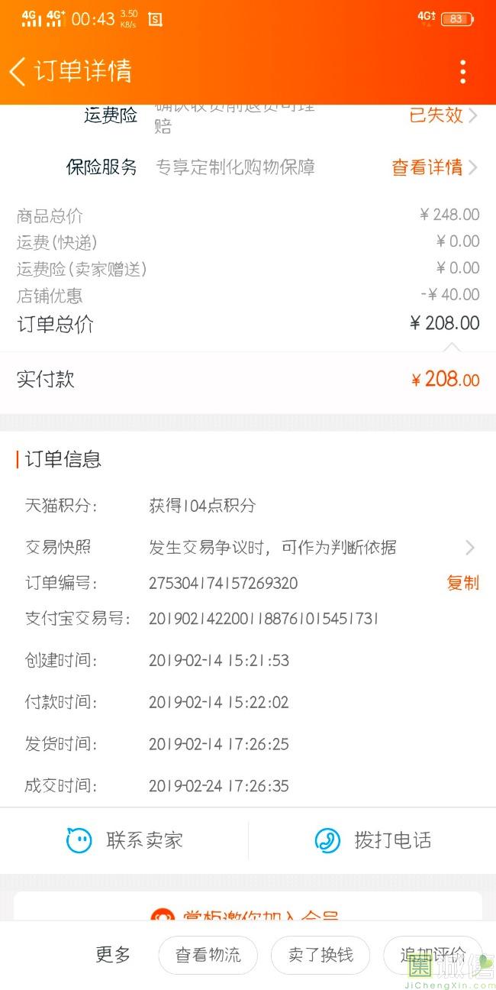Tap 联系卖家 text label
Screen dimensions: 496x990
click(145, 840)
